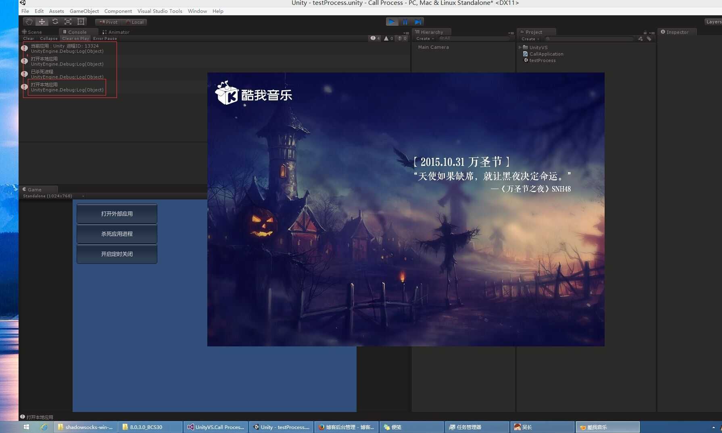Open Internet Explorer from the taskbar
This screenshot has width=722, height=433.
point(44,427)
